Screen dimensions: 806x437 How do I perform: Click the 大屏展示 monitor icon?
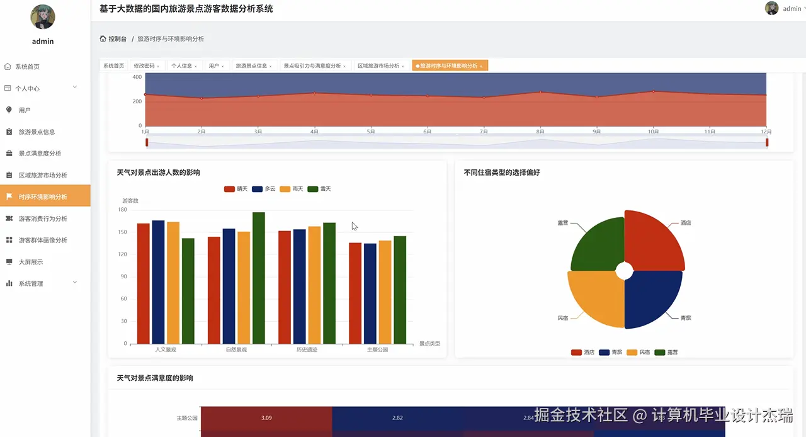click(9, 261)
